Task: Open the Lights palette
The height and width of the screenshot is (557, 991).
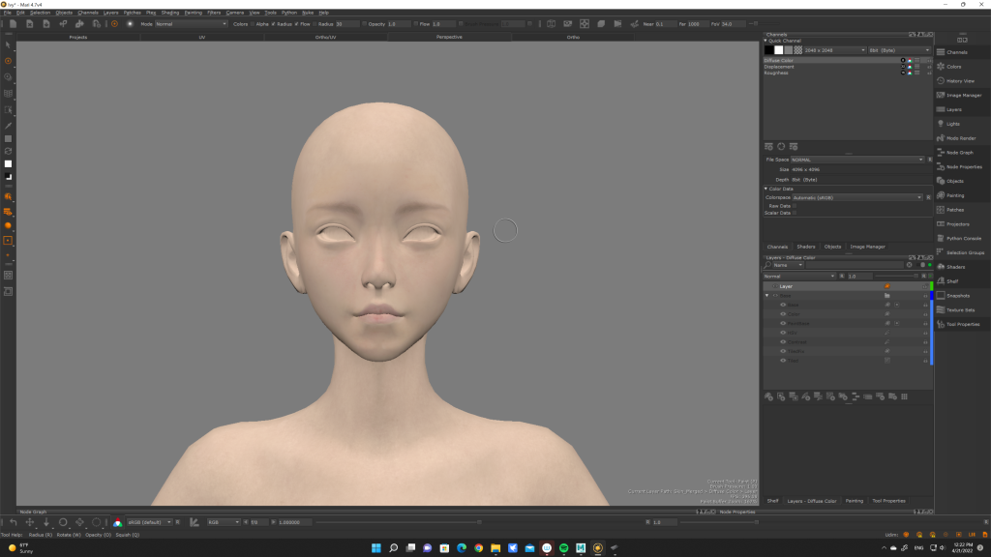Action: 952,124
